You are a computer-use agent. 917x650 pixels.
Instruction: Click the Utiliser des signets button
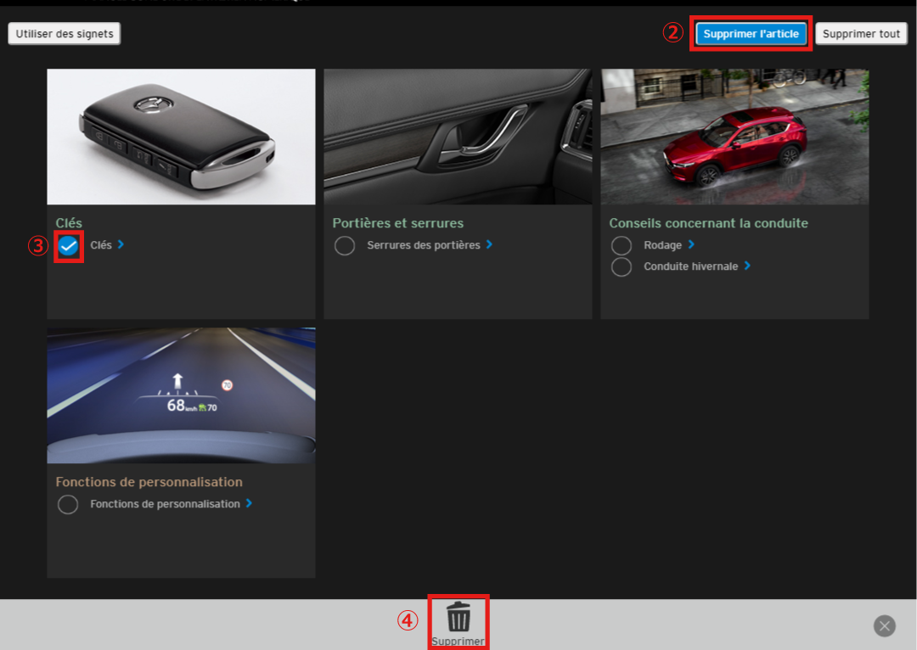coord(65,34)
